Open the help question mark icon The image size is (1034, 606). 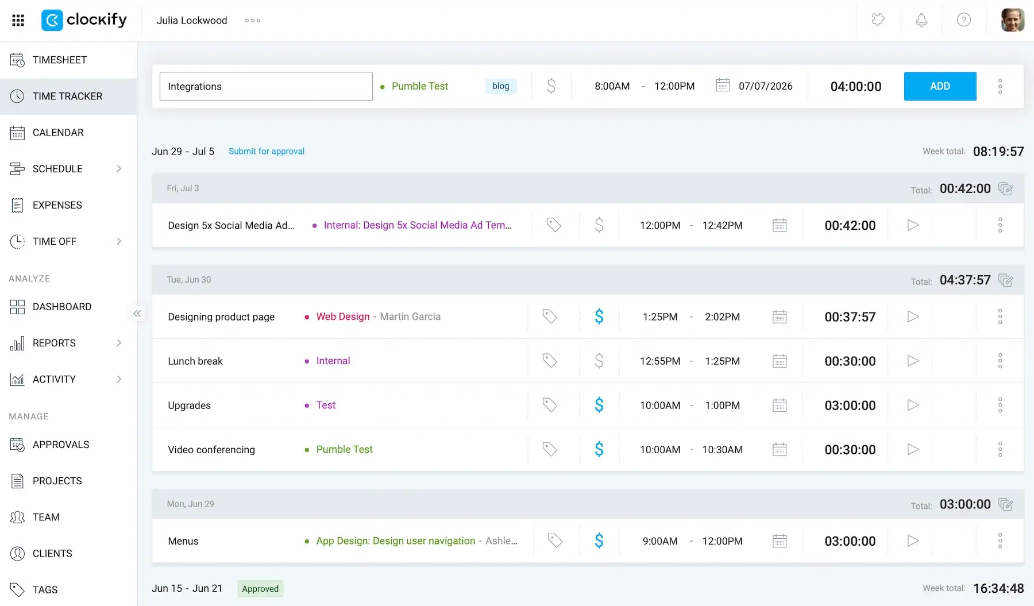964,20
